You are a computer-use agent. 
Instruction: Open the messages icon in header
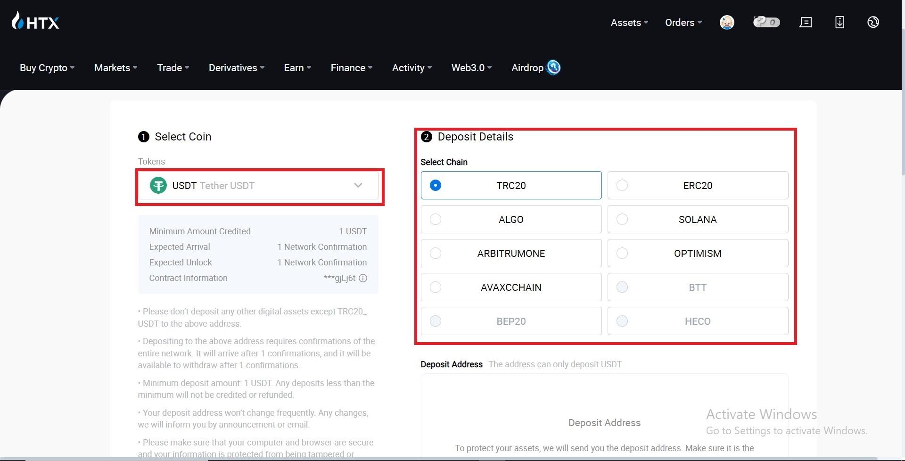[806, 22]
